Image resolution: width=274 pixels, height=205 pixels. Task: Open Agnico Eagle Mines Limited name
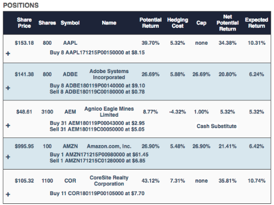(109, 112)
